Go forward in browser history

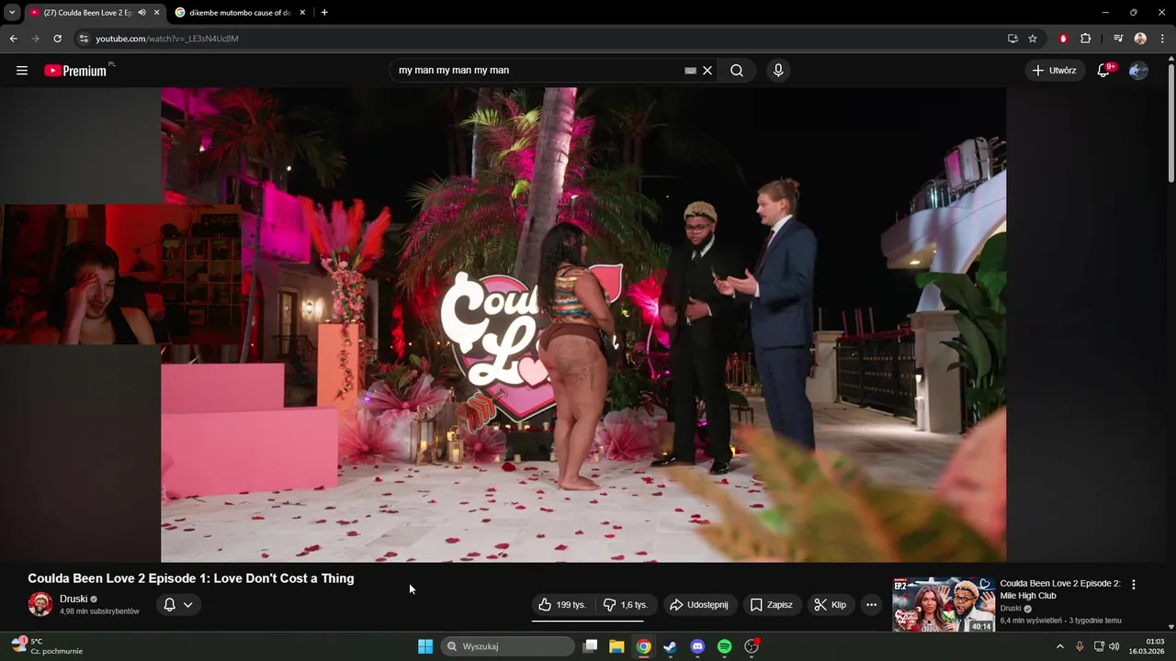tap(35, 39)
